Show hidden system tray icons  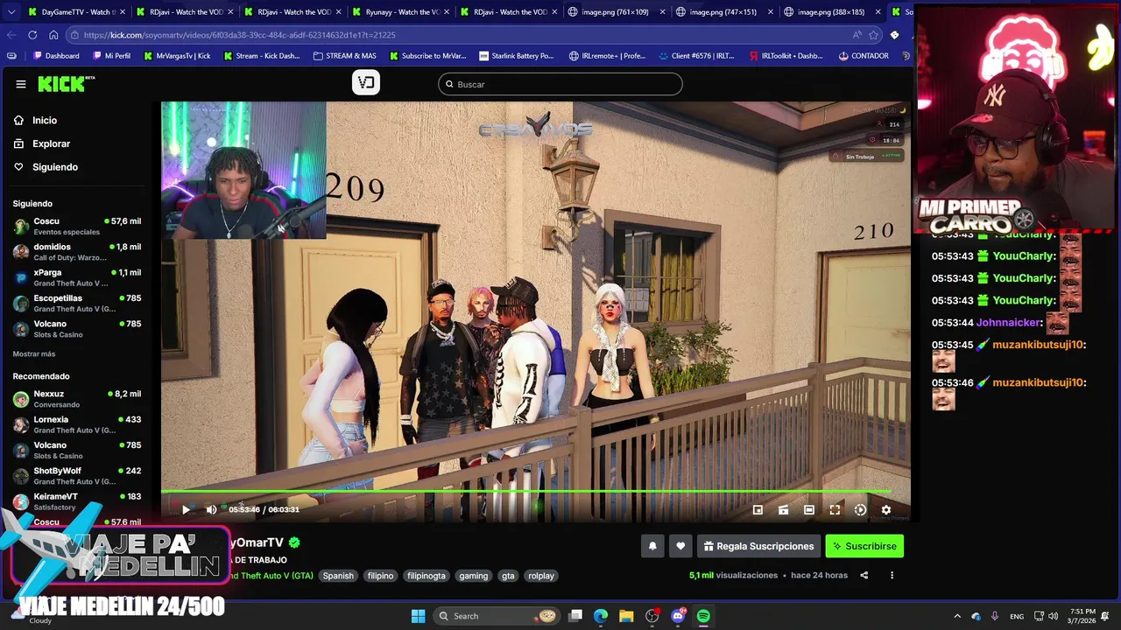pos(956,616)
